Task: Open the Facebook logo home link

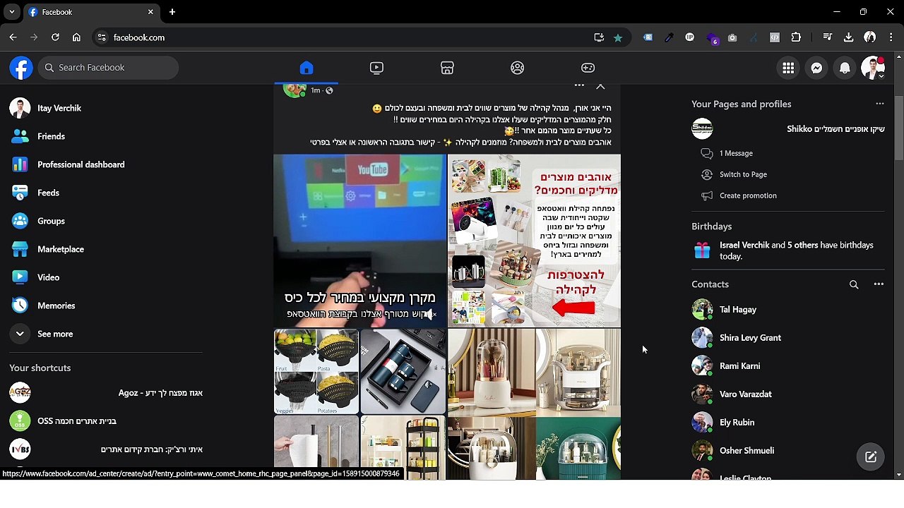Action: [21, 68]
